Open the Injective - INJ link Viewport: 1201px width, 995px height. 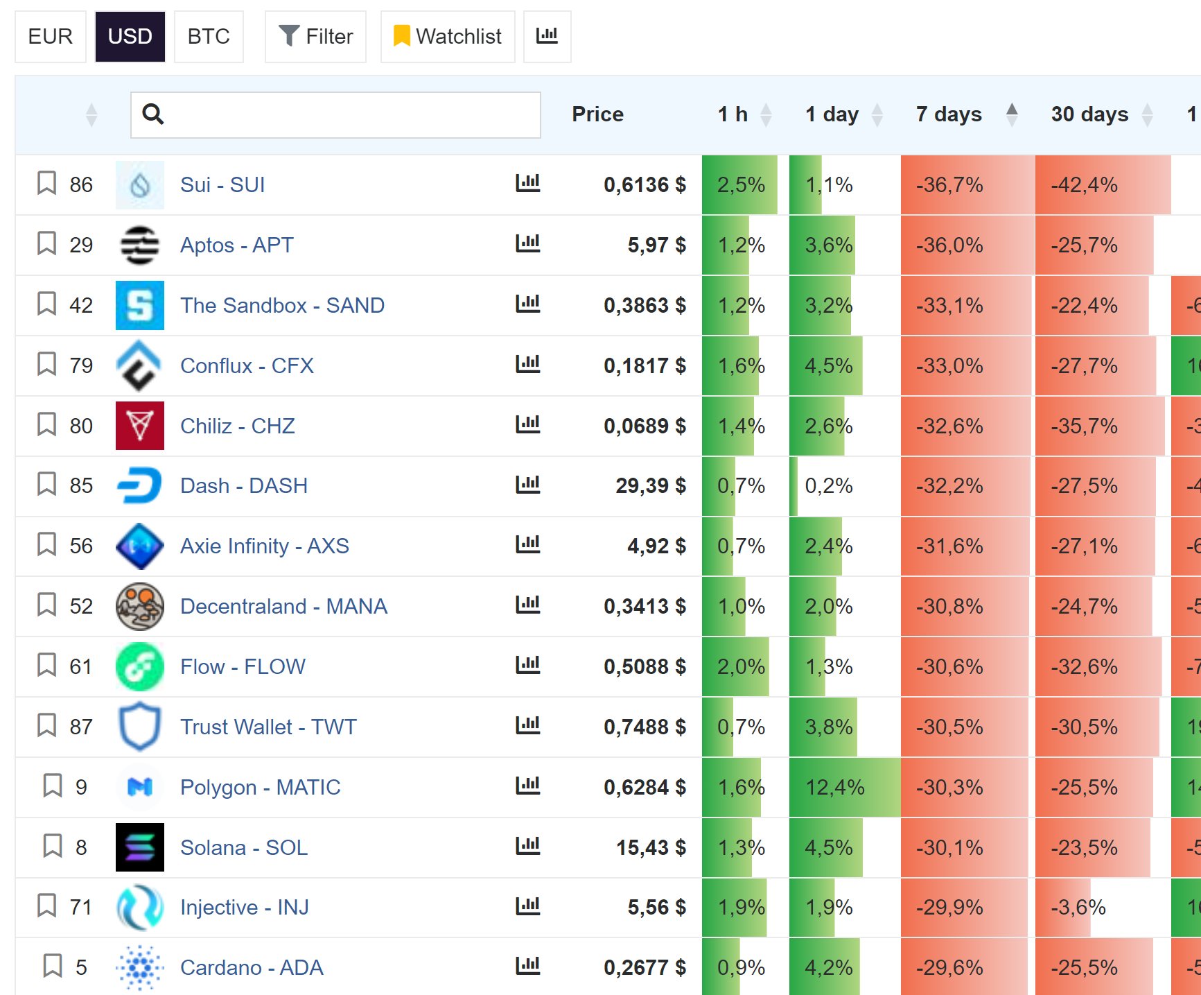point(245,907)
